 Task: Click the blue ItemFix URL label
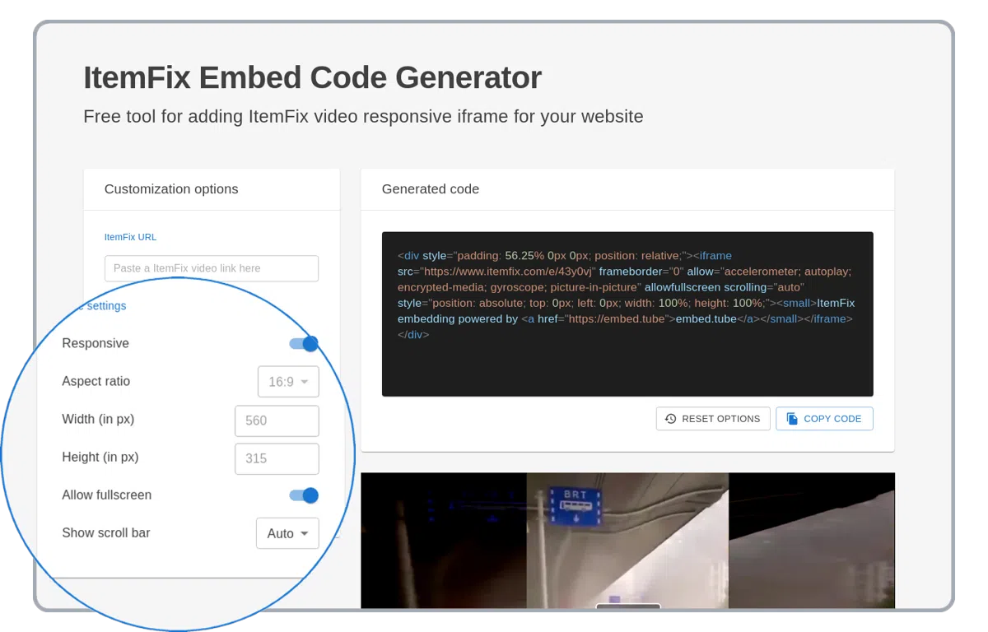130,237
